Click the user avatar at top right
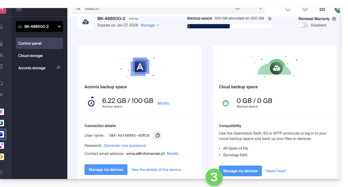Viewport: 348px width, 187px height. point(337,10)
